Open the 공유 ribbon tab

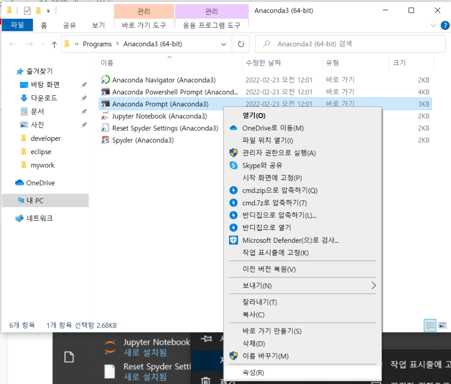point(69,26)
